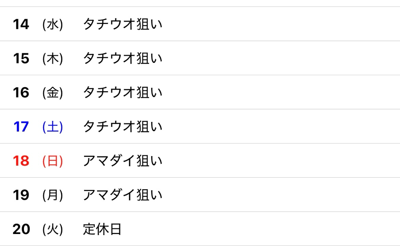Open Sunday the 18th's アマダイ狙い entry

coord(122,161)
